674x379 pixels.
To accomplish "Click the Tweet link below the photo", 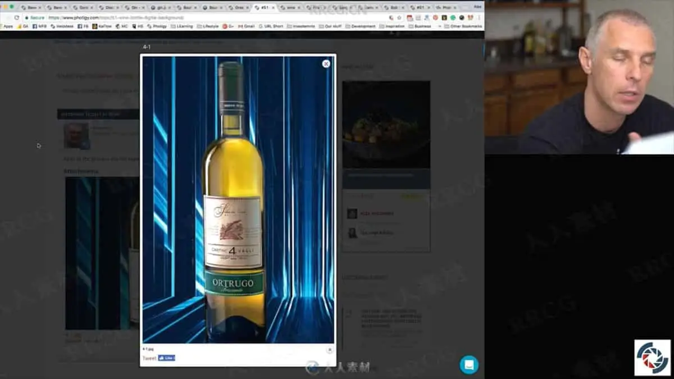I will [x=149, y=358].
